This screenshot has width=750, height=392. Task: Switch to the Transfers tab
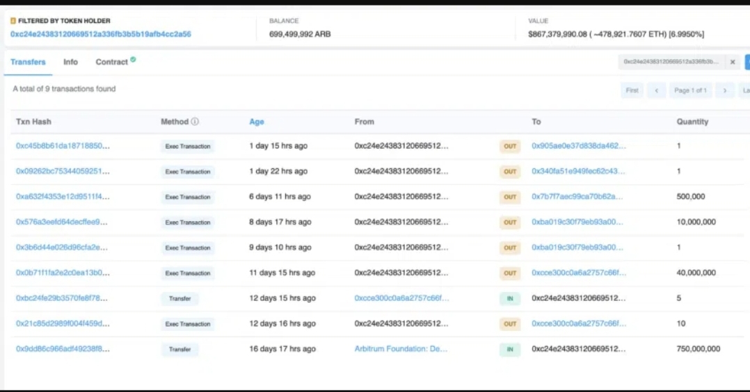click(28, 62)
